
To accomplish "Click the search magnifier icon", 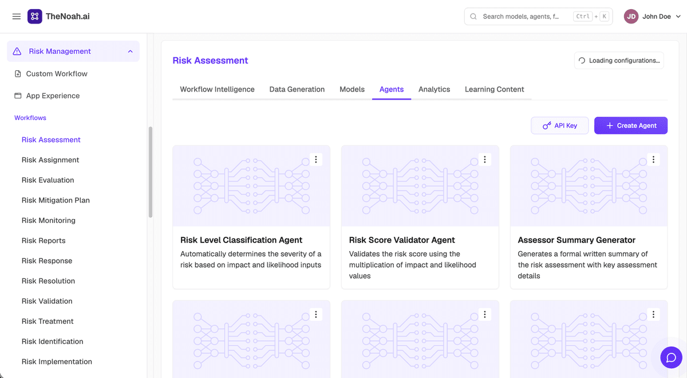I will (x=473, y=17).
